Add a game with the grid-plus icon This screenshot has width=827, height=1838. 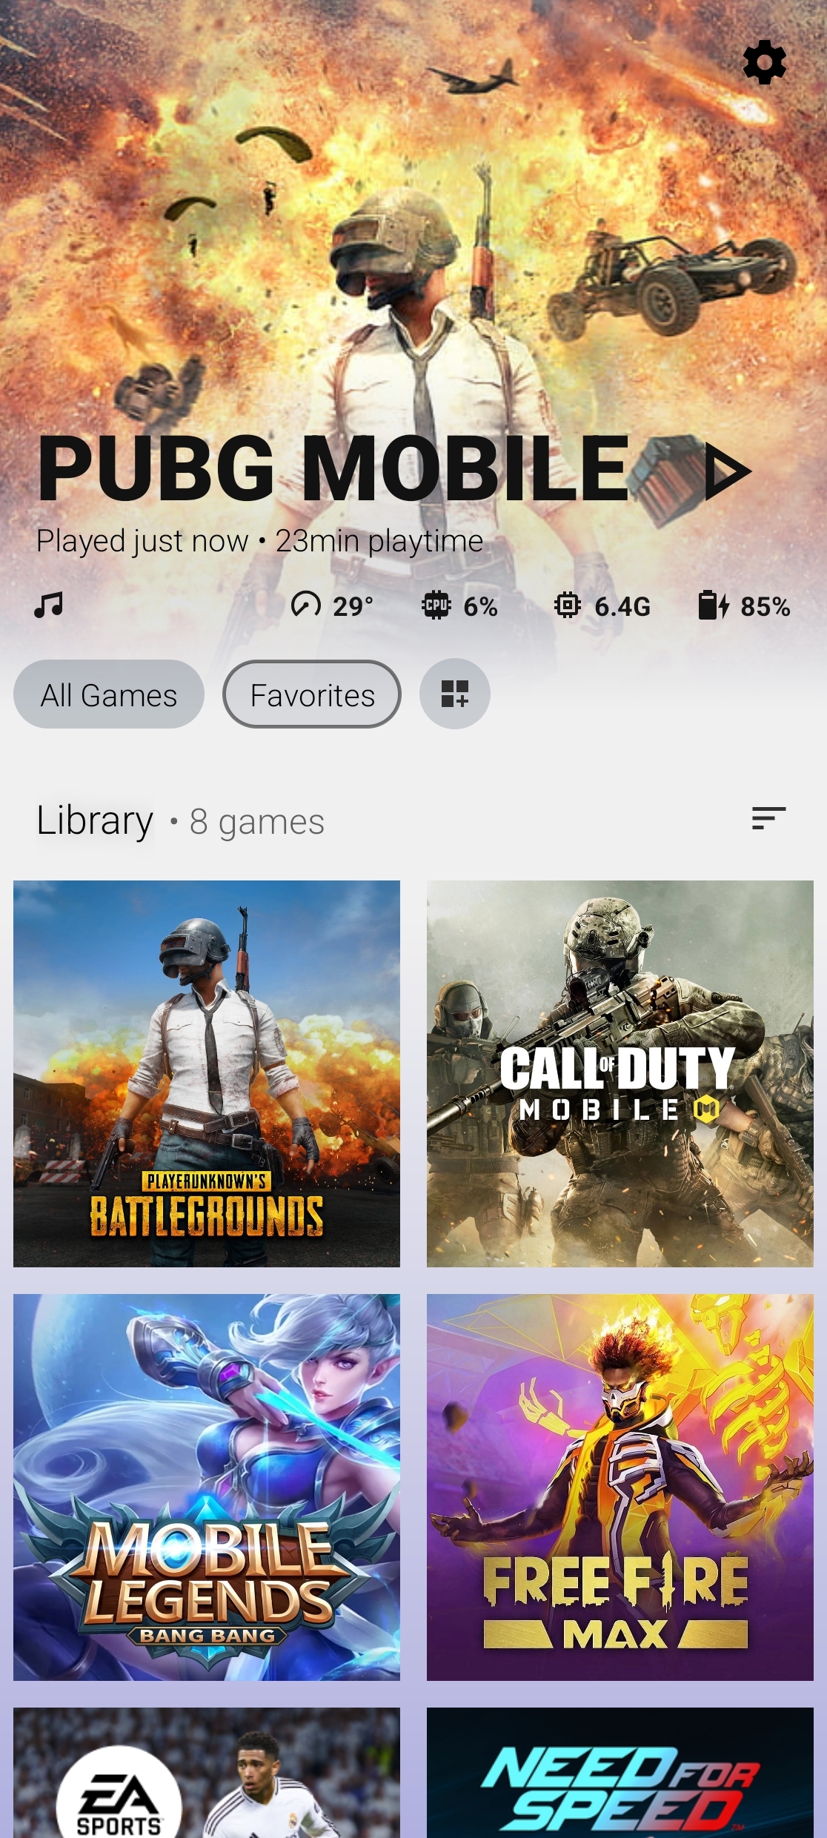click(x=455, y=694)
